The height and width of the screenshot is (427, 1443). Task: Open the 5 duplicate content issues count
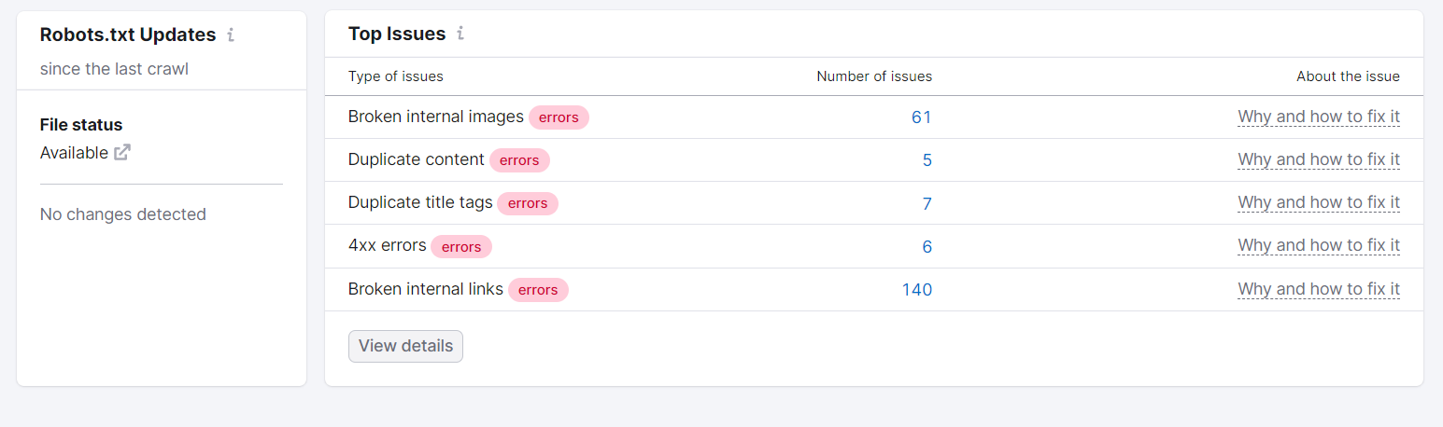point(927,160)
